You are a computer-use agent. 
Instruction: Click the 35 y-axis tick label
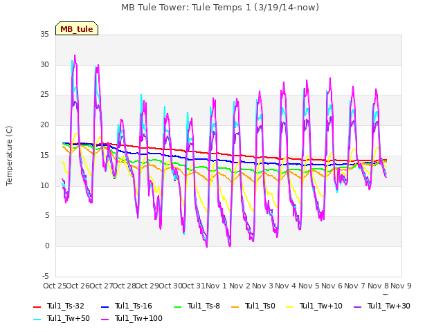pos(44,35)
